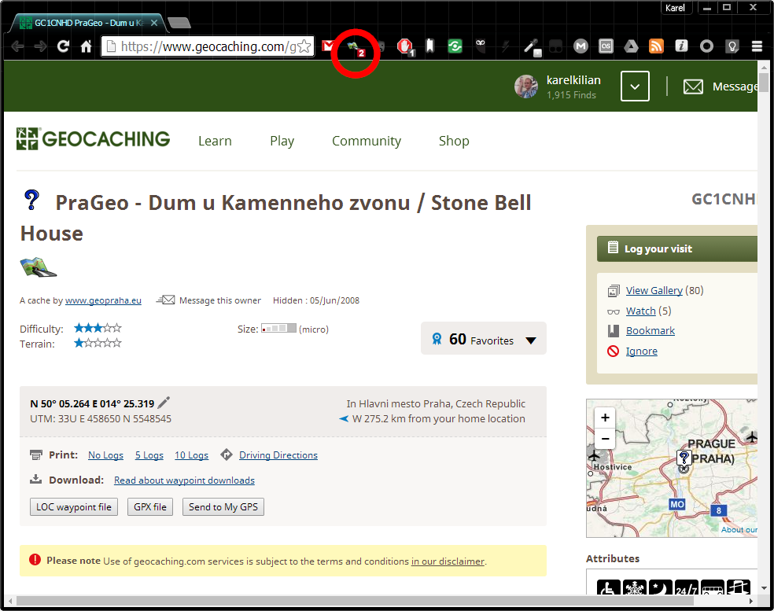Screen dimensions: 774x611
Task: Click the 24/7 availability attribute icon
Action: pyautogui.click(x=686, y=587)
